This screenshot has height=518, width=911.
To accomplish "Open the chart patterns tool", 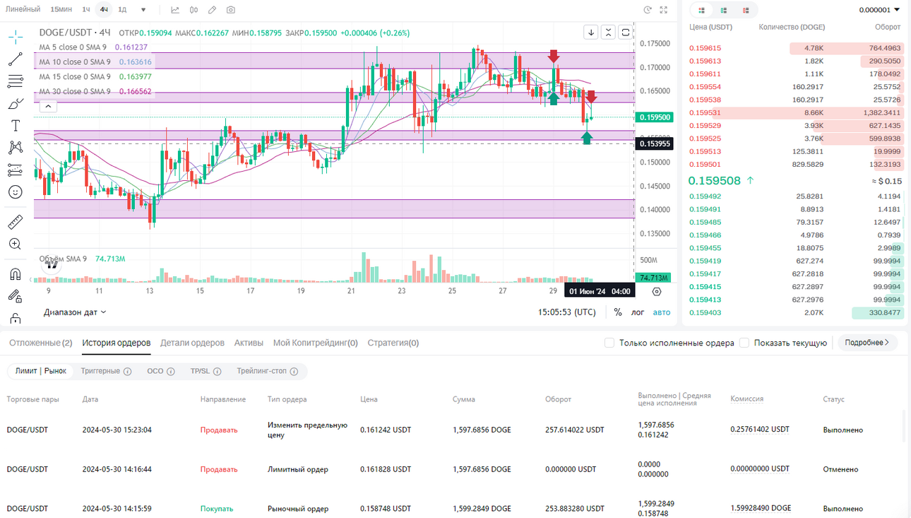I will point(15,148).
